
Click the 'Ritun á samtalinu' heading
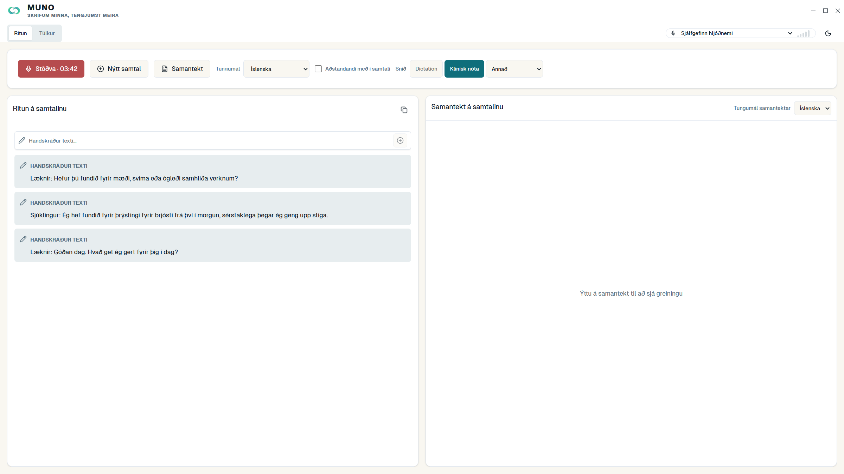40,108
